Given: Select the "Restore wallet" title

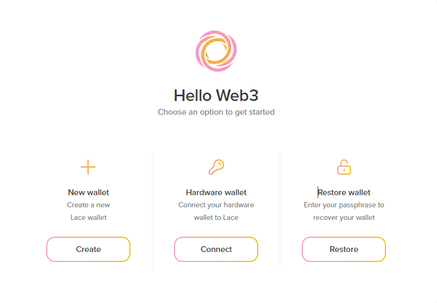Looking at the screenshot, I should [x=344, y=193].
